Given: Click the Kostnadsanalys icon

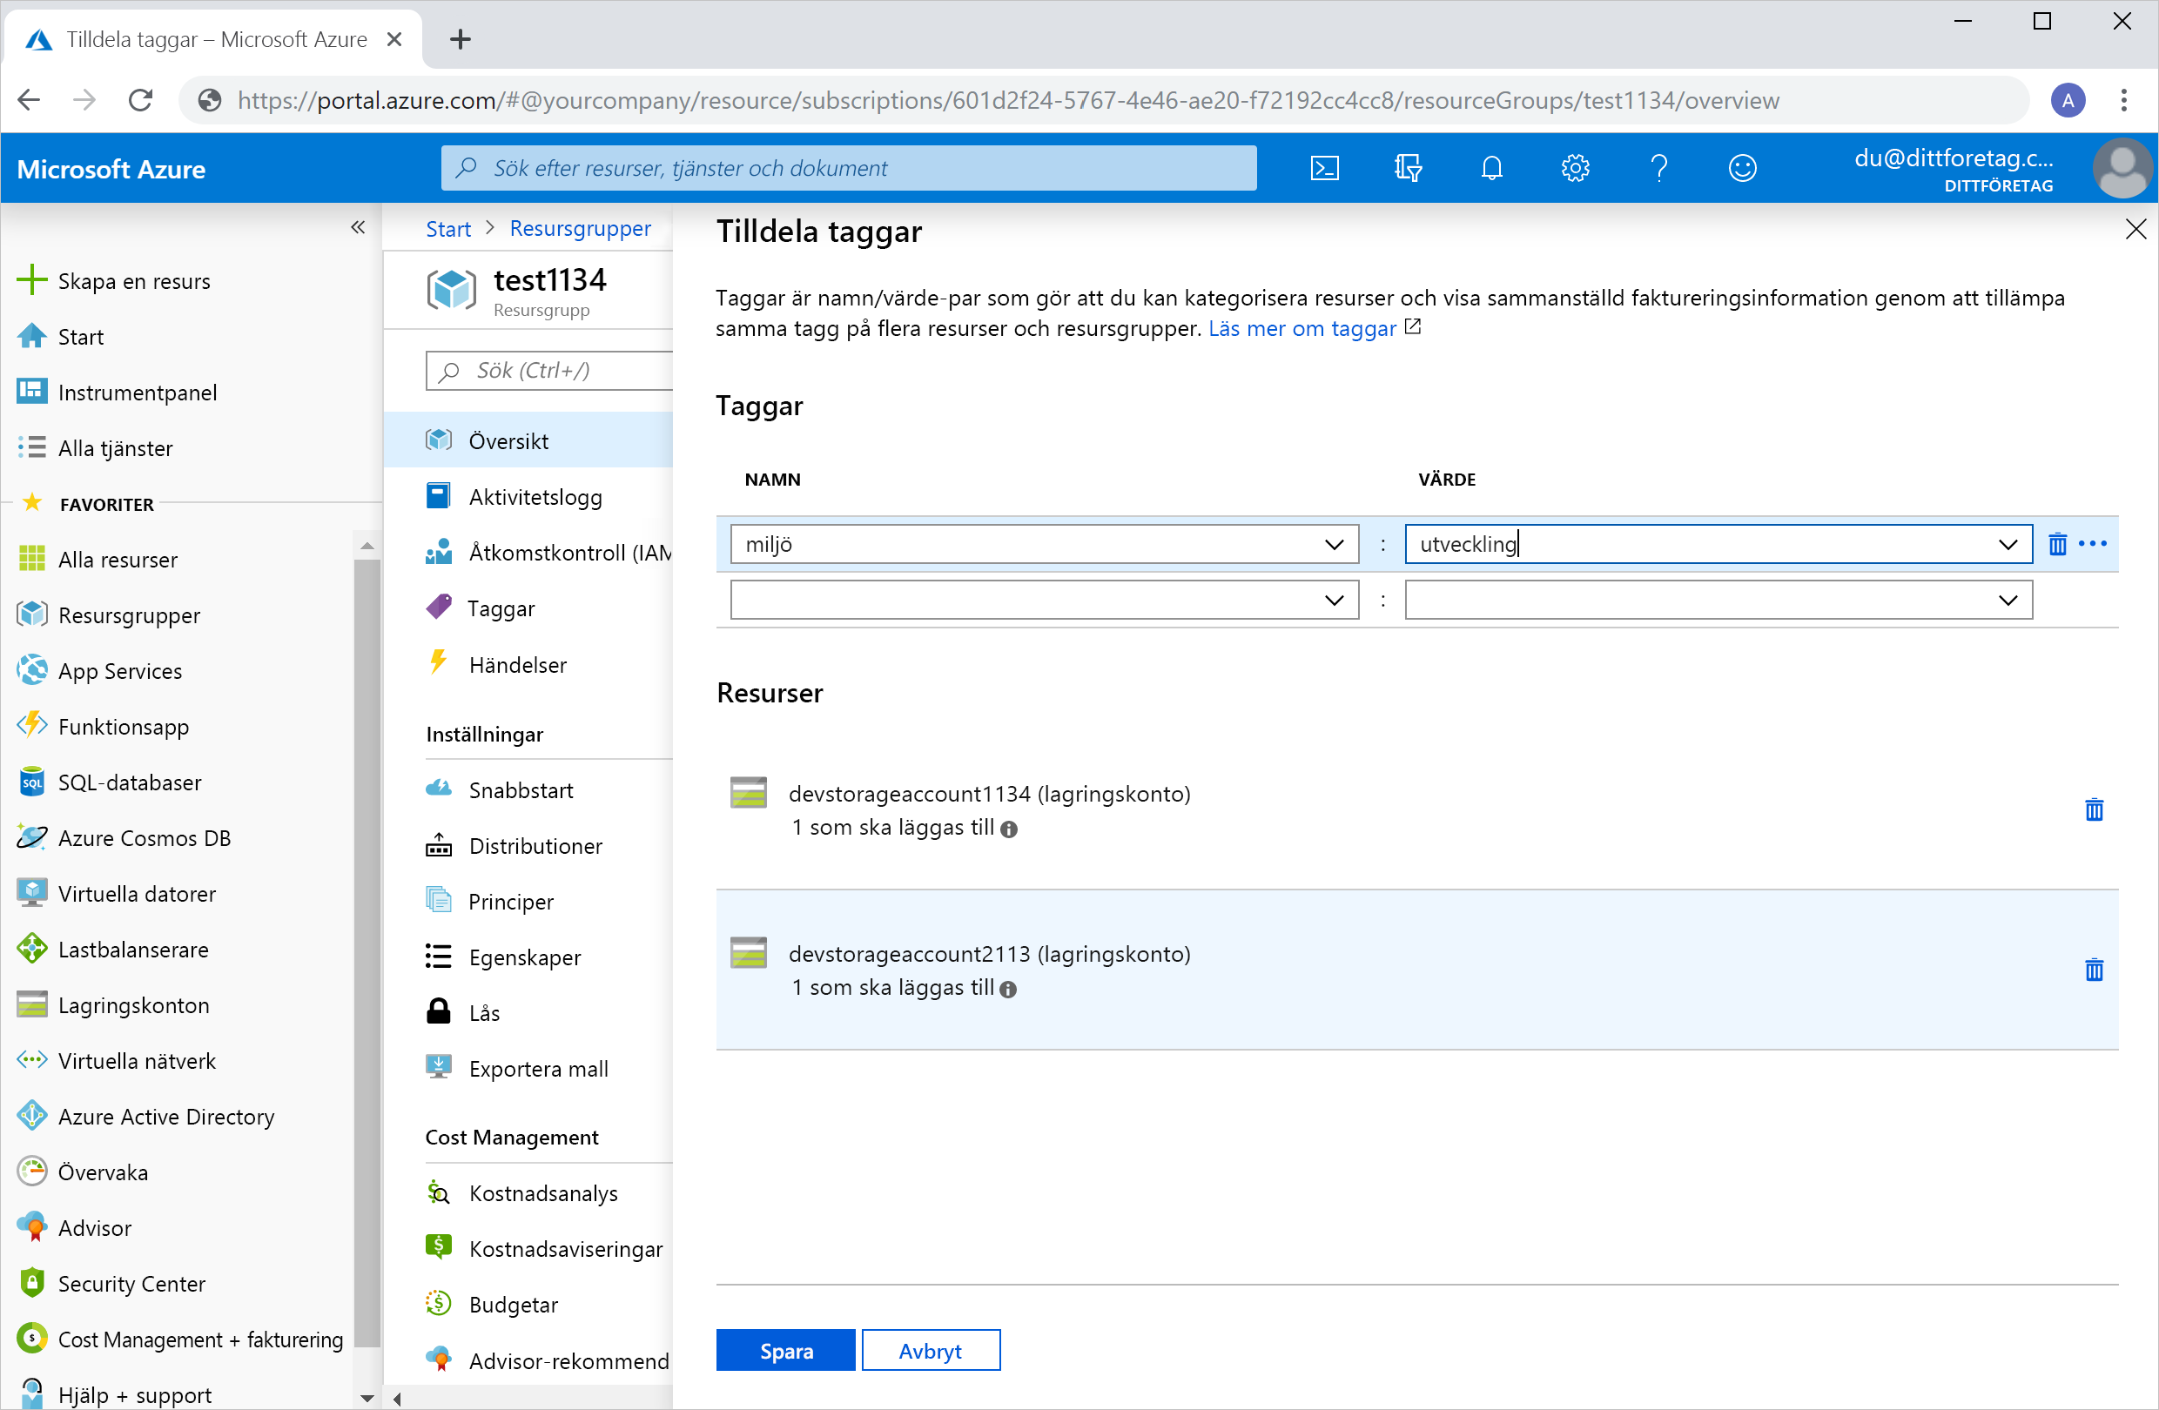Looking at the screenshot, I should tap(438, 1194).
